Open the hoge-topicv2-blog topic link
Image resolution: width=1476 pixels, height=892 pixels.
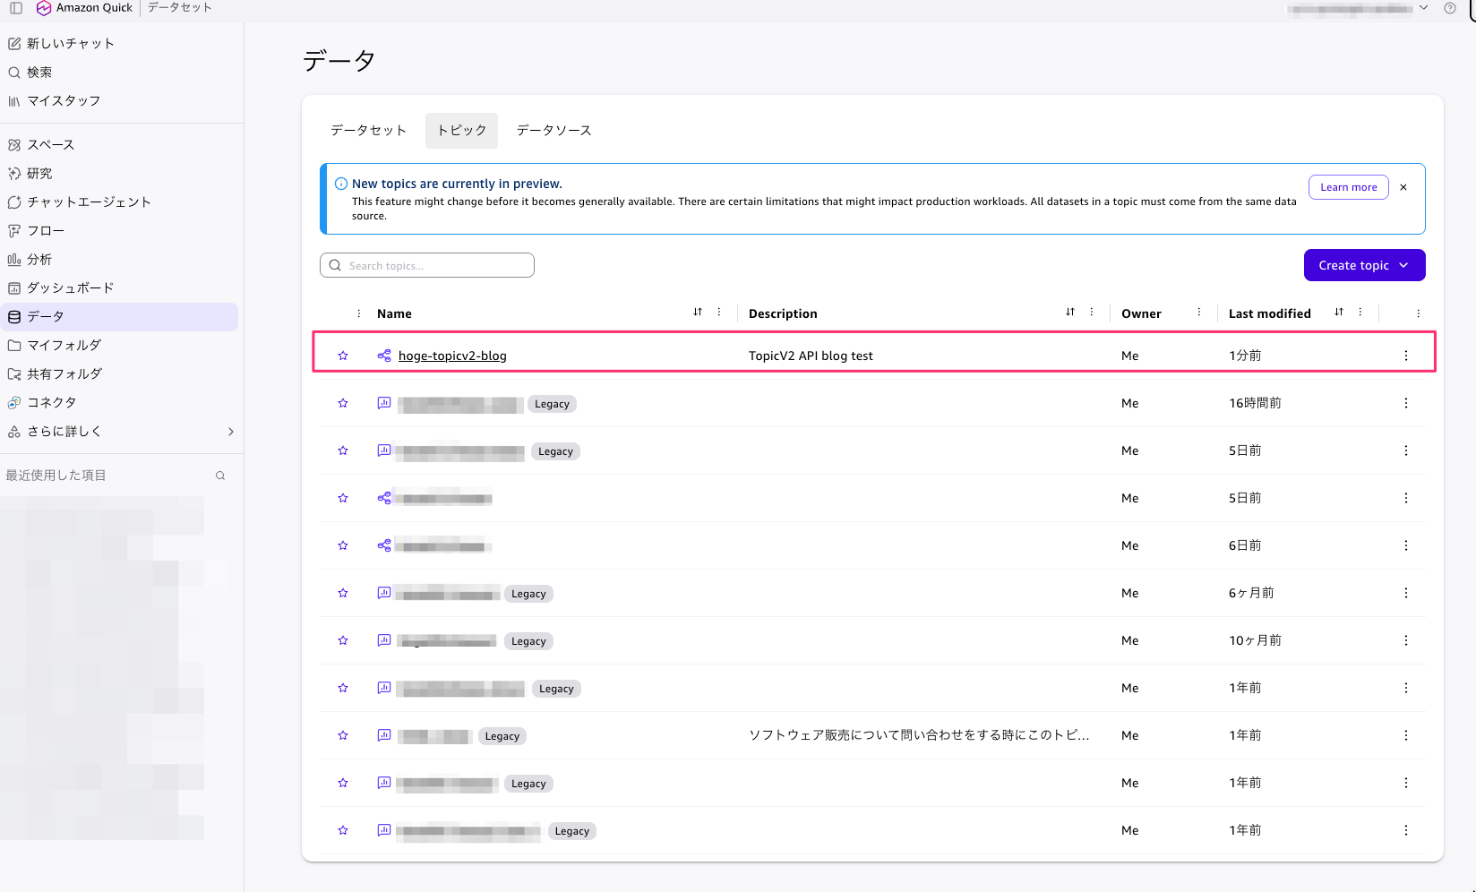coord(452,356)
